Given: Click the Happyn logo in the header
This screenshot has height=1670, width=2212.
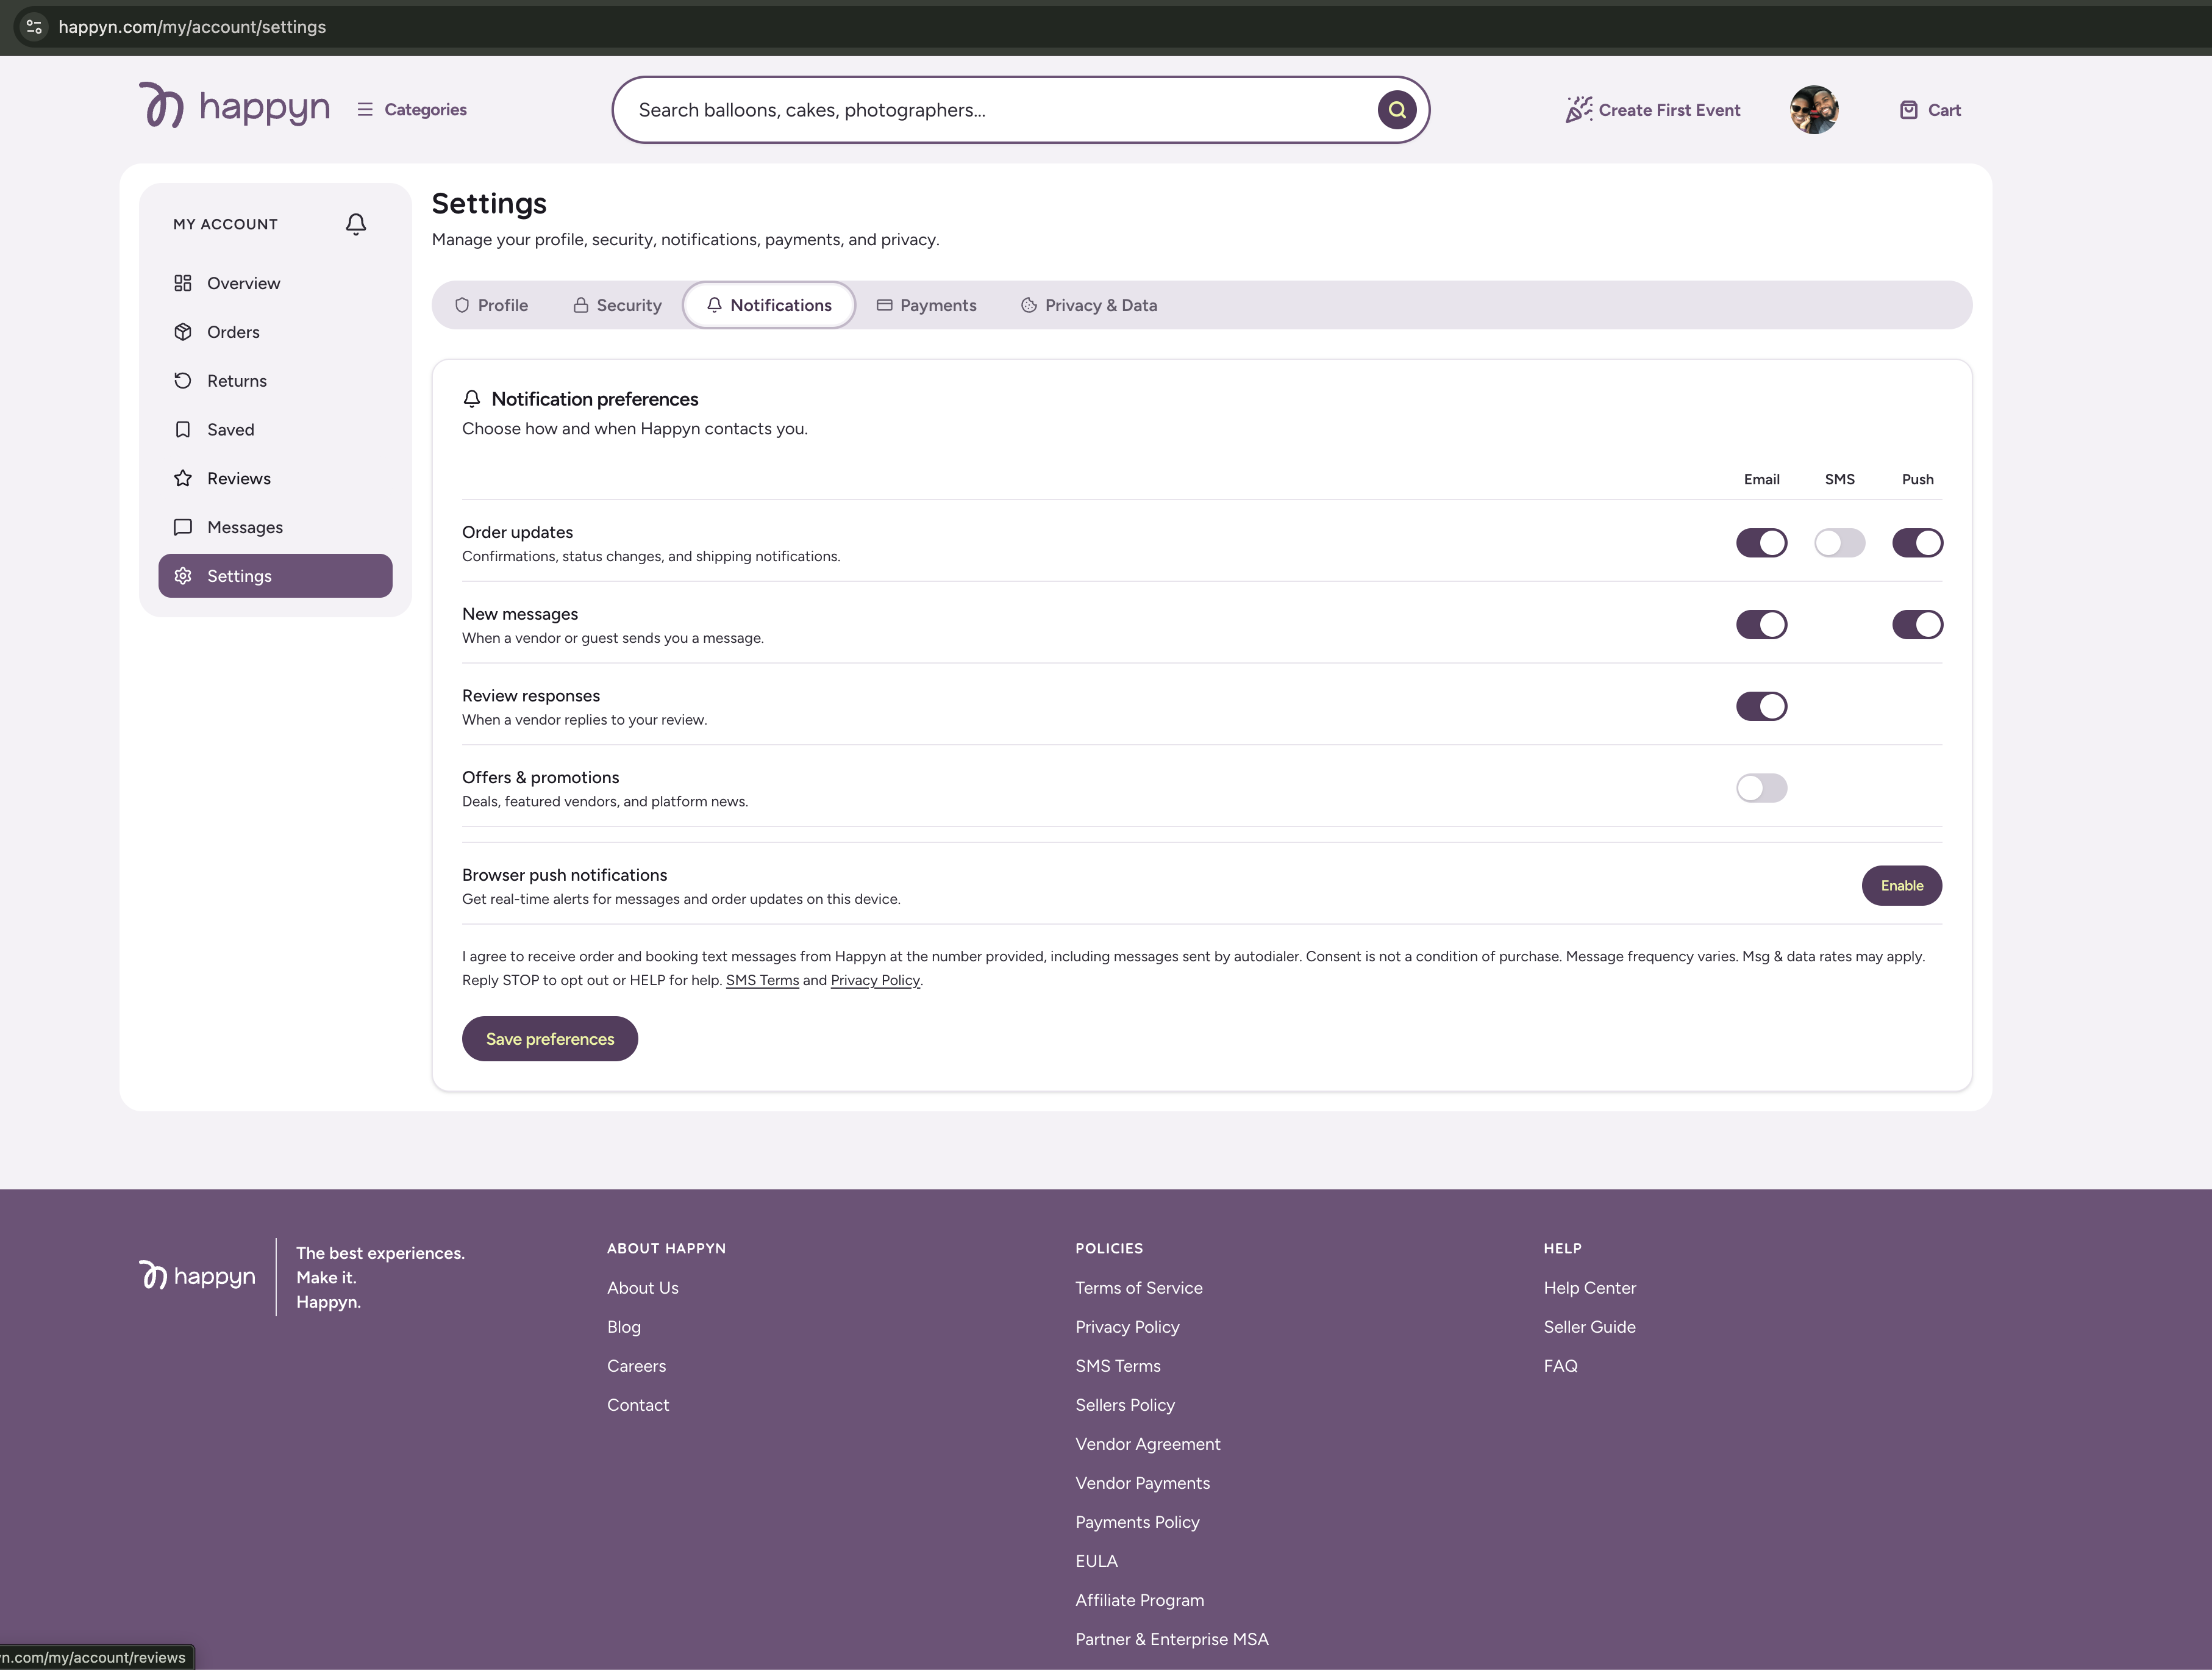Looking at the screenshot, I should (x=234, y=106).
